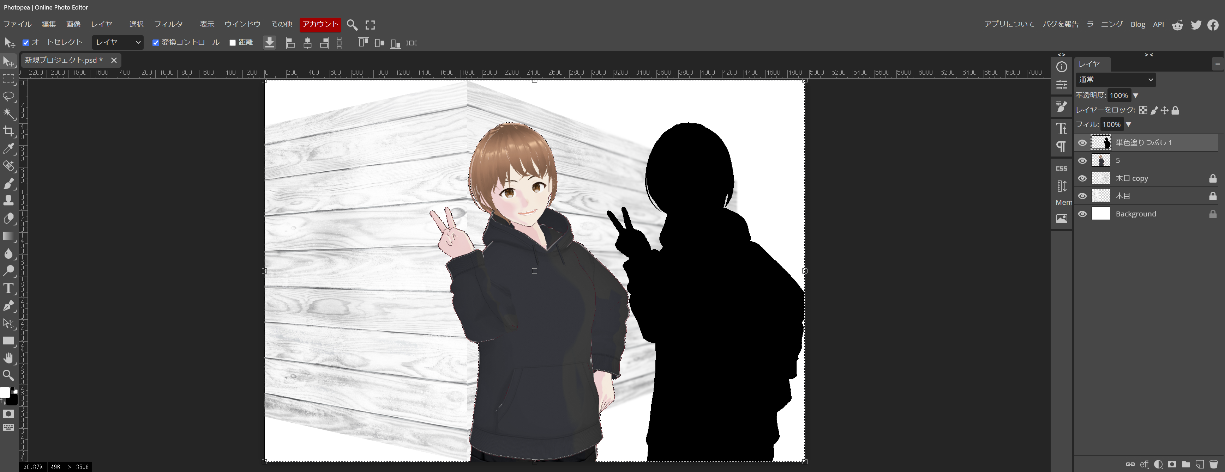The width and height of the screenshot is (1225, 472).
Task: Delete layer with trash icon
Action: pos(1213,464)
